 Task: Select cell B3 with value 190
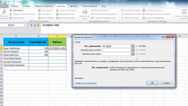38,52
